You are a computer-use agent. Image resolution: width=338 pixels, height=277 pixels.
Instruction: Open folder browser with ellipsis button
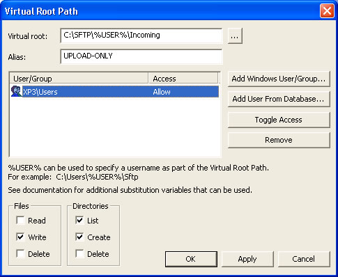pyautogui.click(x=235, y=35)
